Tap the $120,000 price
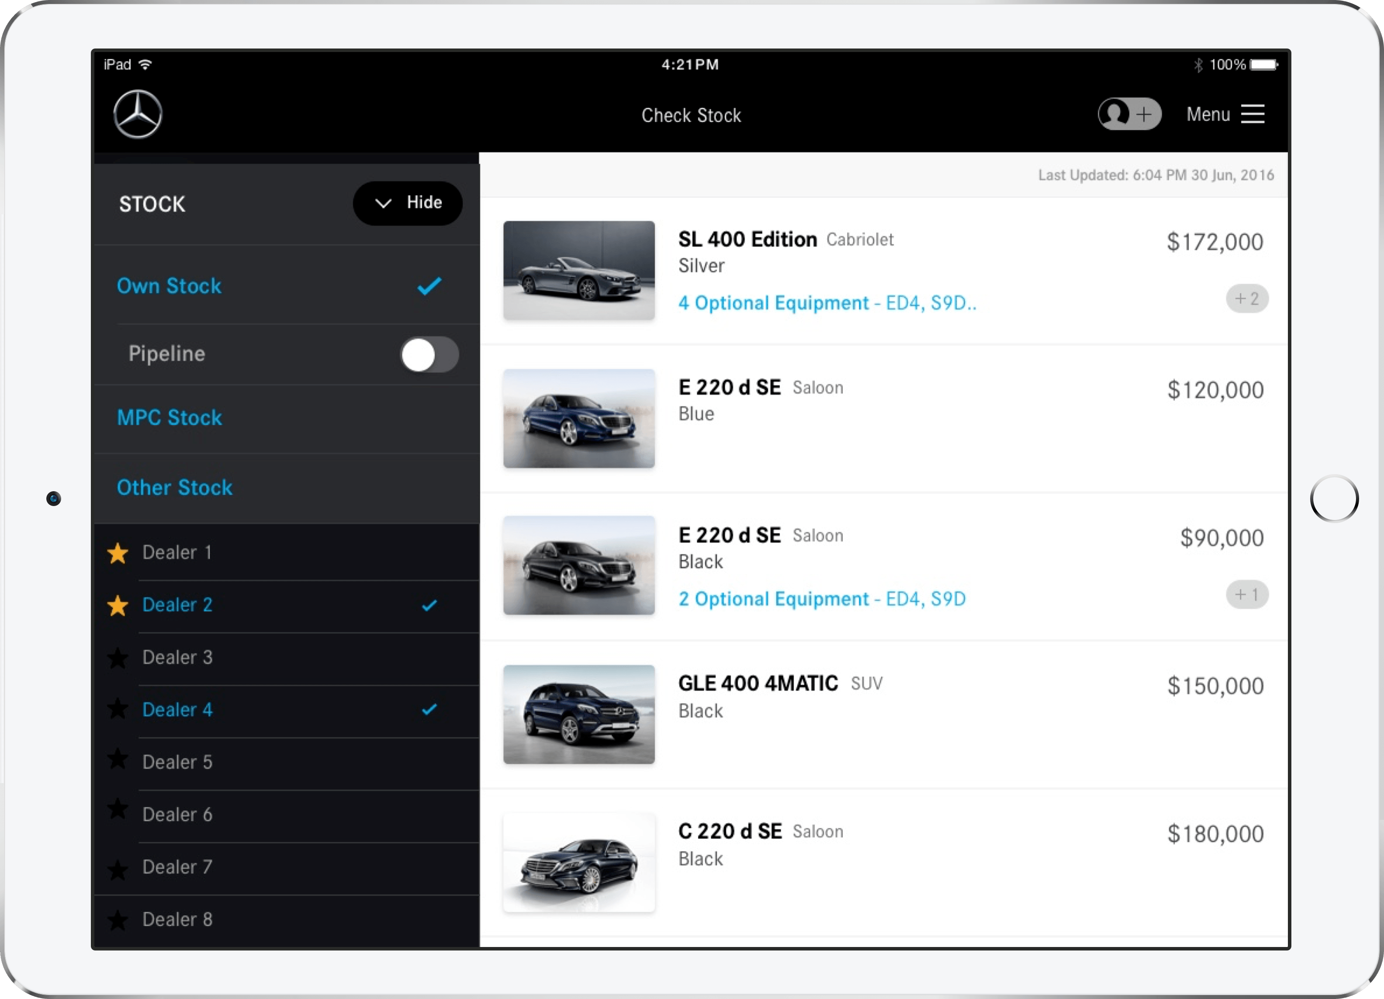The width and height of the screenshot is (1384, 999). coord(1215,391)
